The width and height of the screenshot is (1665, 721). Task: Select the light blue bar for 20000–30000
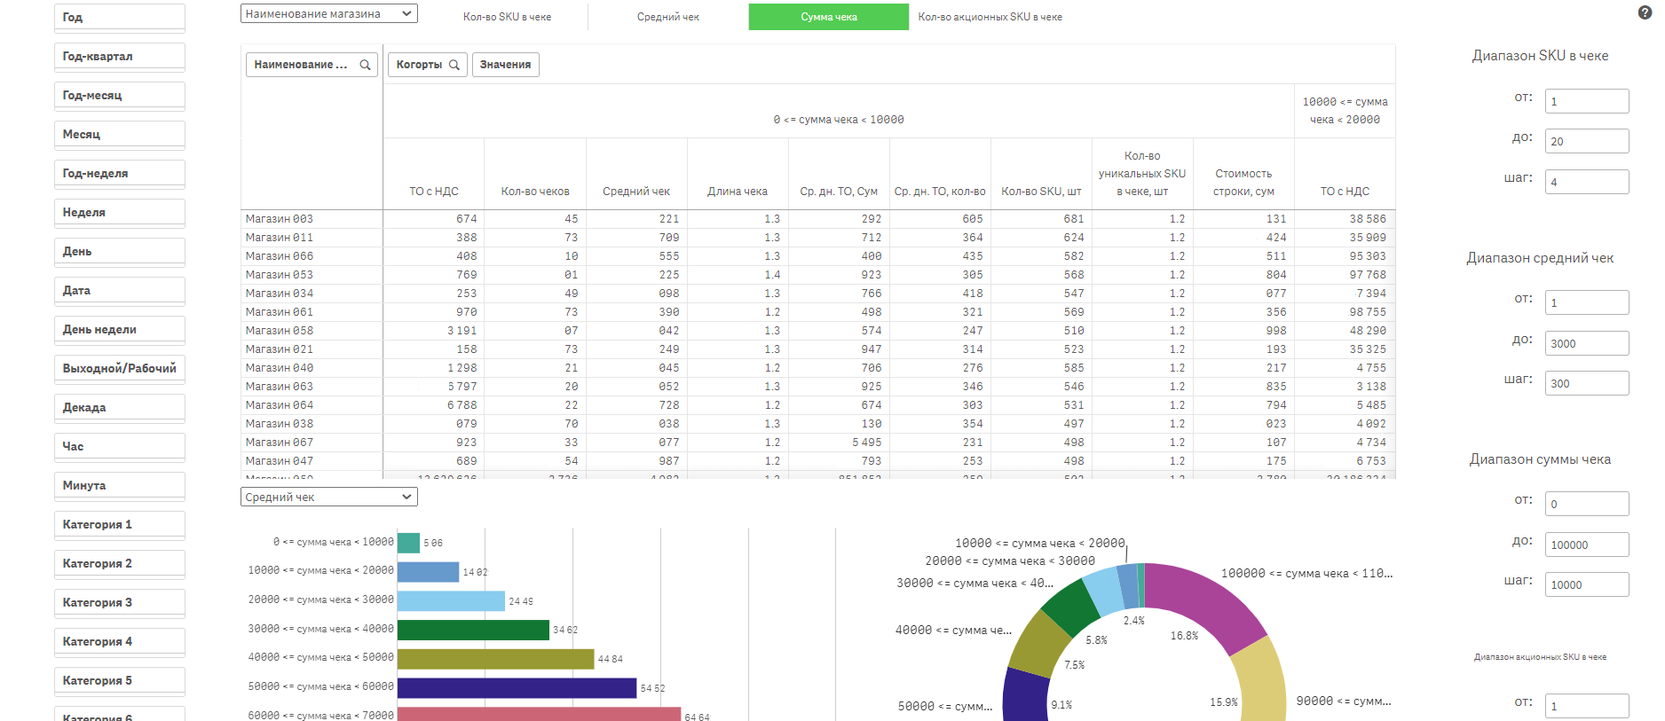pyautogui.click(x=451, y=600)
